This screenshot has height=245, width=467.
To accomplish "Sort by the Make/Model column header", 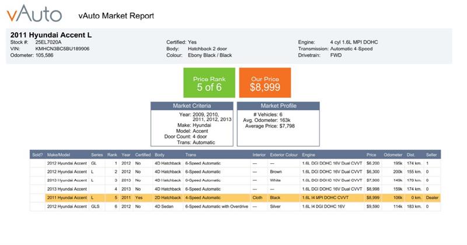I will (58, 155).
